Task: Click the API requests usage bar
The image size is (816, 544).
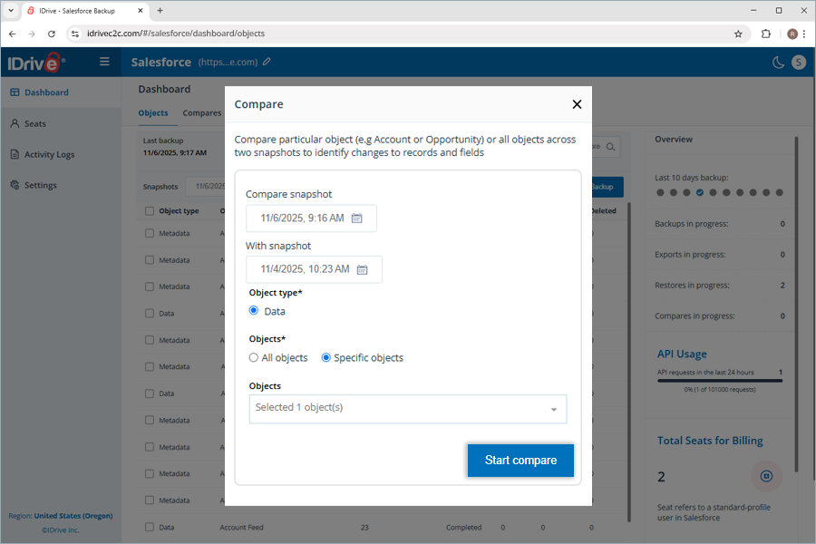Action: pos(720,381)
